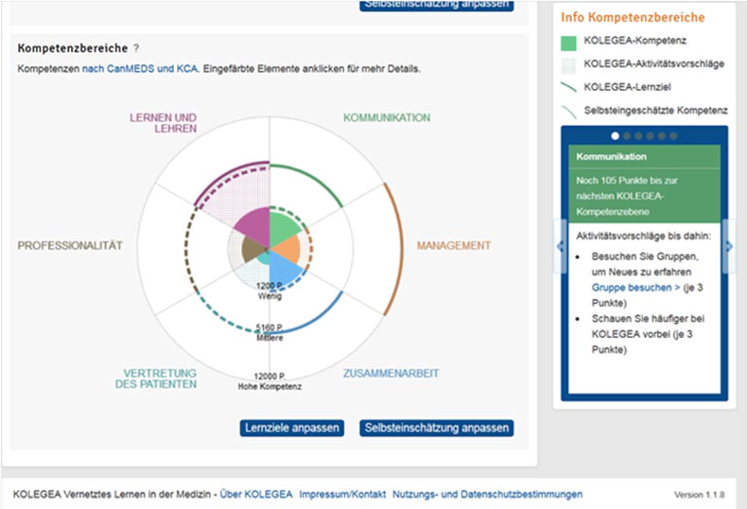This screenshot has height=509, width=747.
Task: Select the last carousel pagination dot
Action: tap(672, 135)
